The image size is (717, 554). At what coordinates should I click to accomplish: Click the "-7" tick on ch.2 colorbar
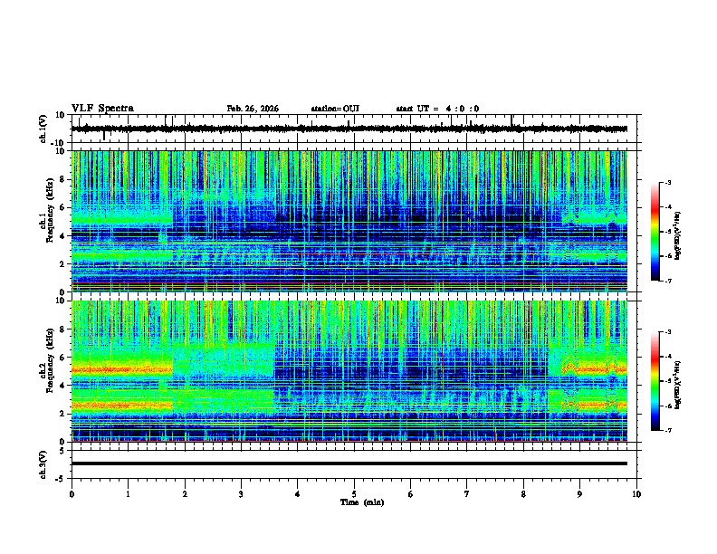coord(667,430)
